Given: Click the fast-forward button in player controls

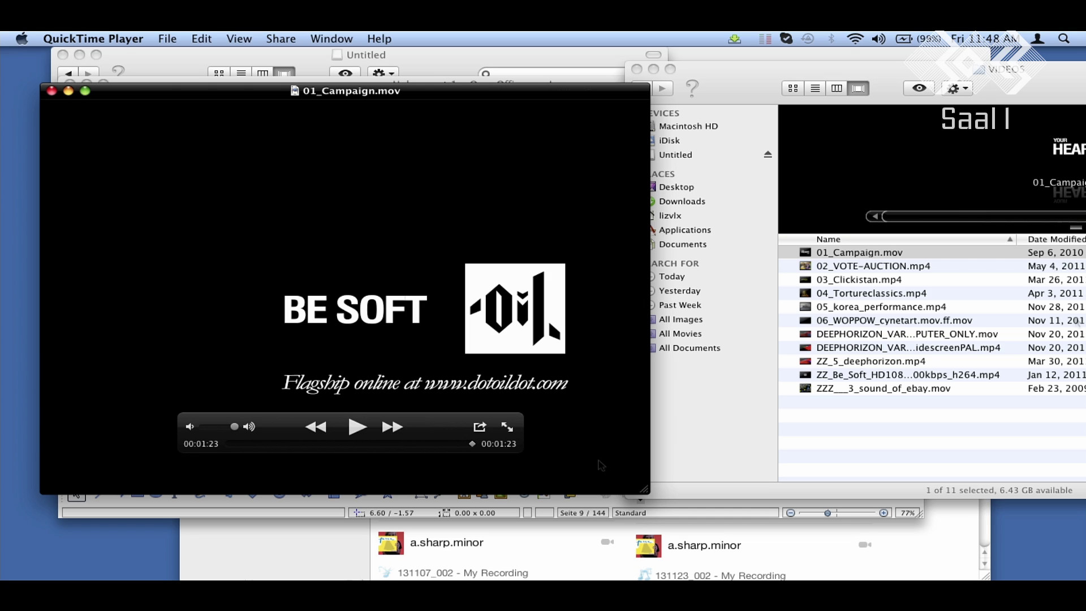Looking at the screenshot, I should (392, 427).
